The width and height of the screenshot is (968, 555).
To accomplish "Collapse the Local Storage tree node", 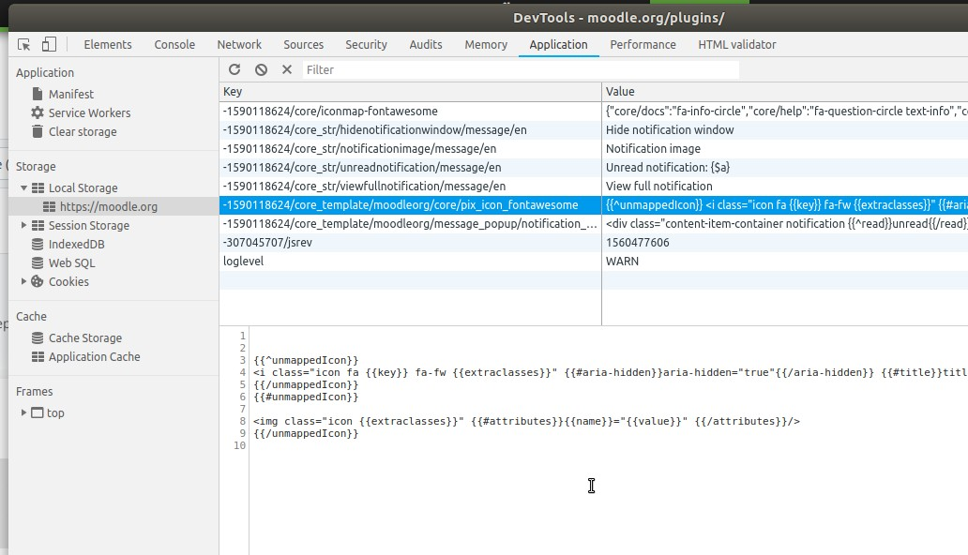I will [x=23, y=187].
